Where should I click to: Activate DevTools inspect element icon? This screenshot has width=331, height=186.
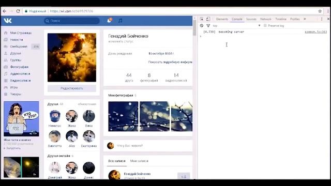tap(202, 19)
